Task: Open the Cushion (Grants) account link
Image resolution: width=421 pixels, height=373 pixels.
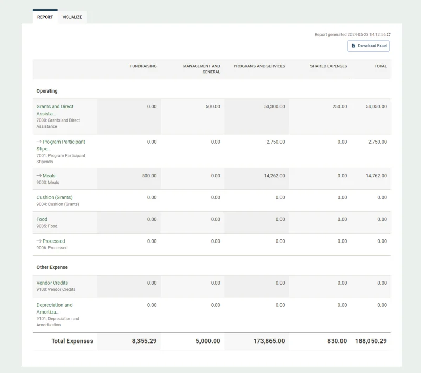Action: [55, 197]
